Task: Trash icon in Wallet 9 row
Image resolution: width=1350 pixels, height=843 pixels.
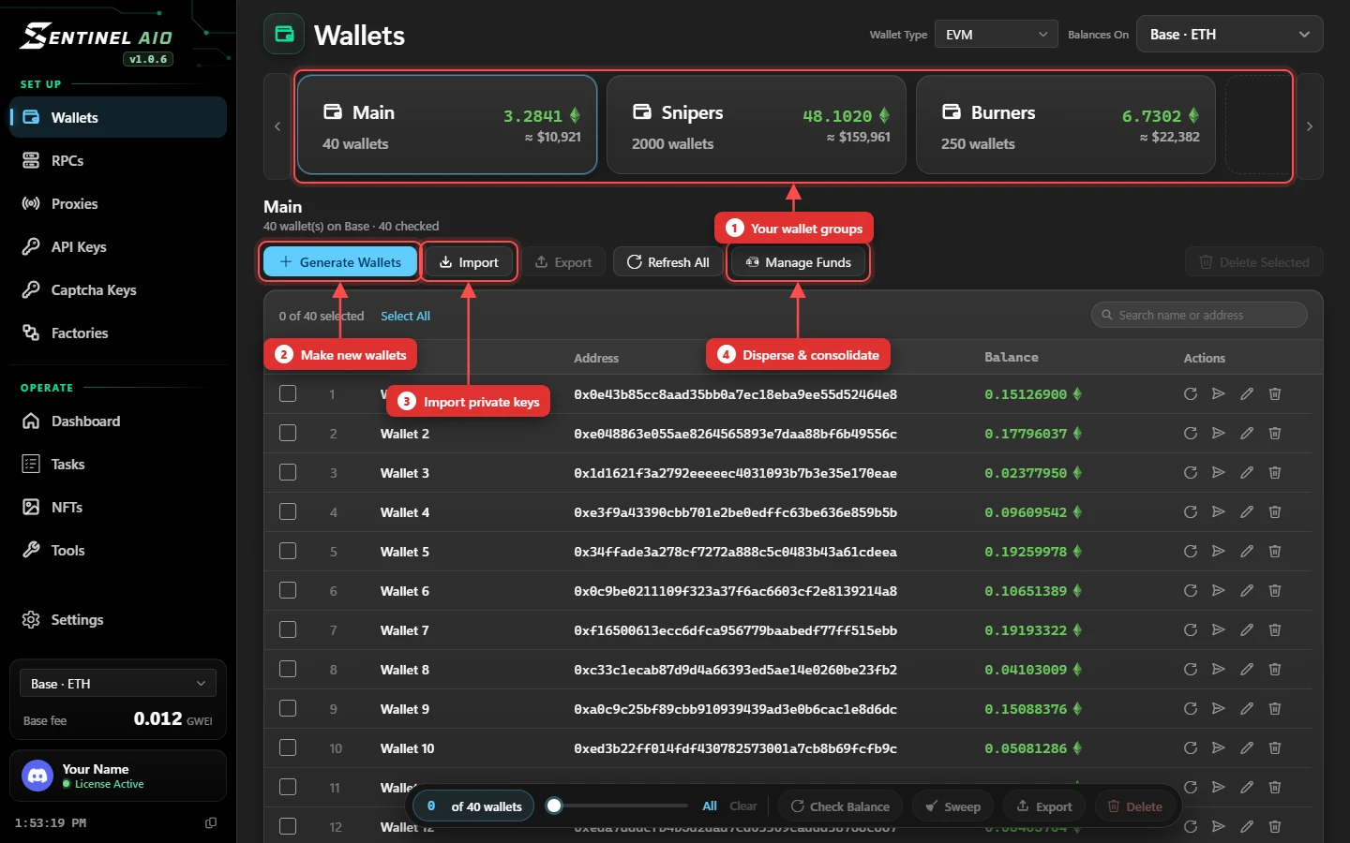Action: 1274,709
